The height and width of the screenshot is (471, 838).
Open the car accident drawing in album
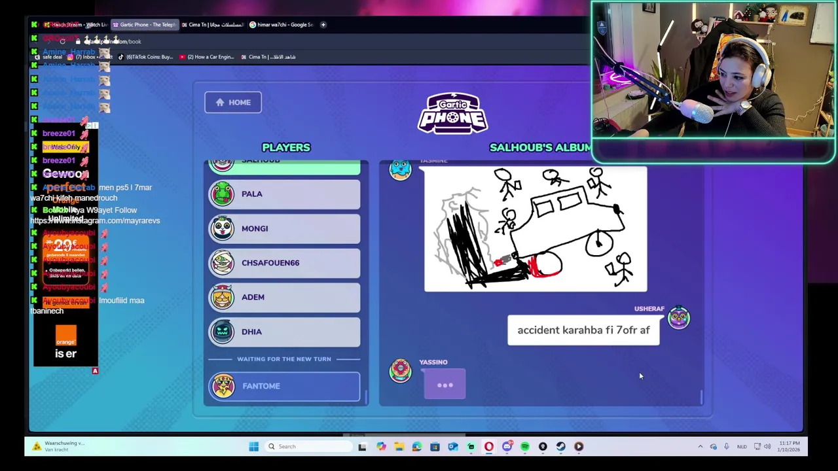pos(536,229)
